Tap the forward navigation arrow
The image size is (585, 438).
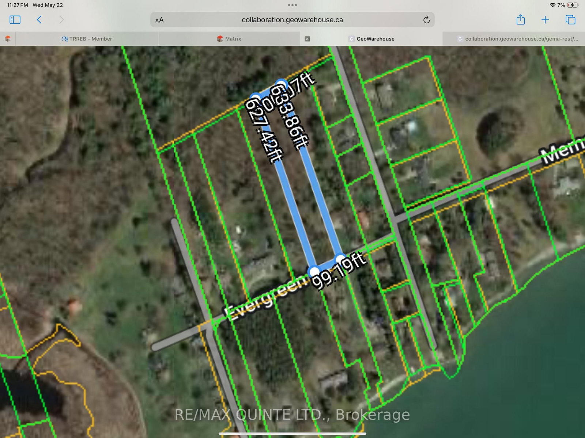(x=61, y=20)
